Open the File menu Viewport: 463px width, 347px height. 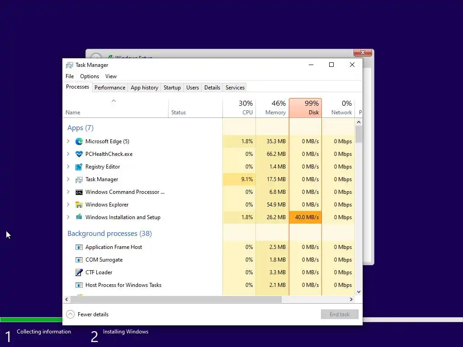tap(70, 76)
